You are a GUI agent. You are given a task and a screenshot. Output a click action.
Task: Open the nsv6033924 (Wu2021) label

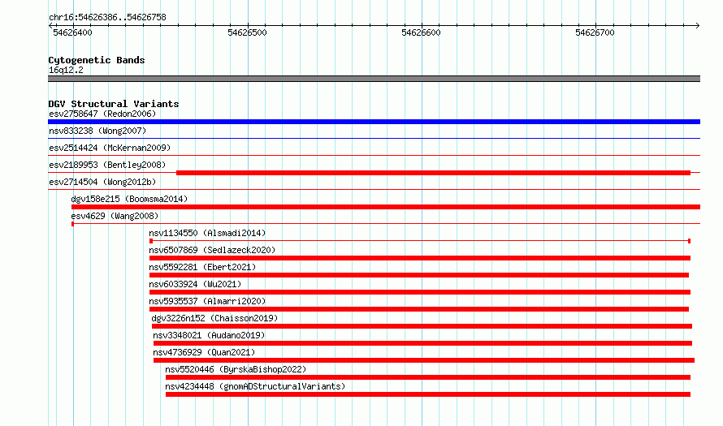(x=195, y=284)
